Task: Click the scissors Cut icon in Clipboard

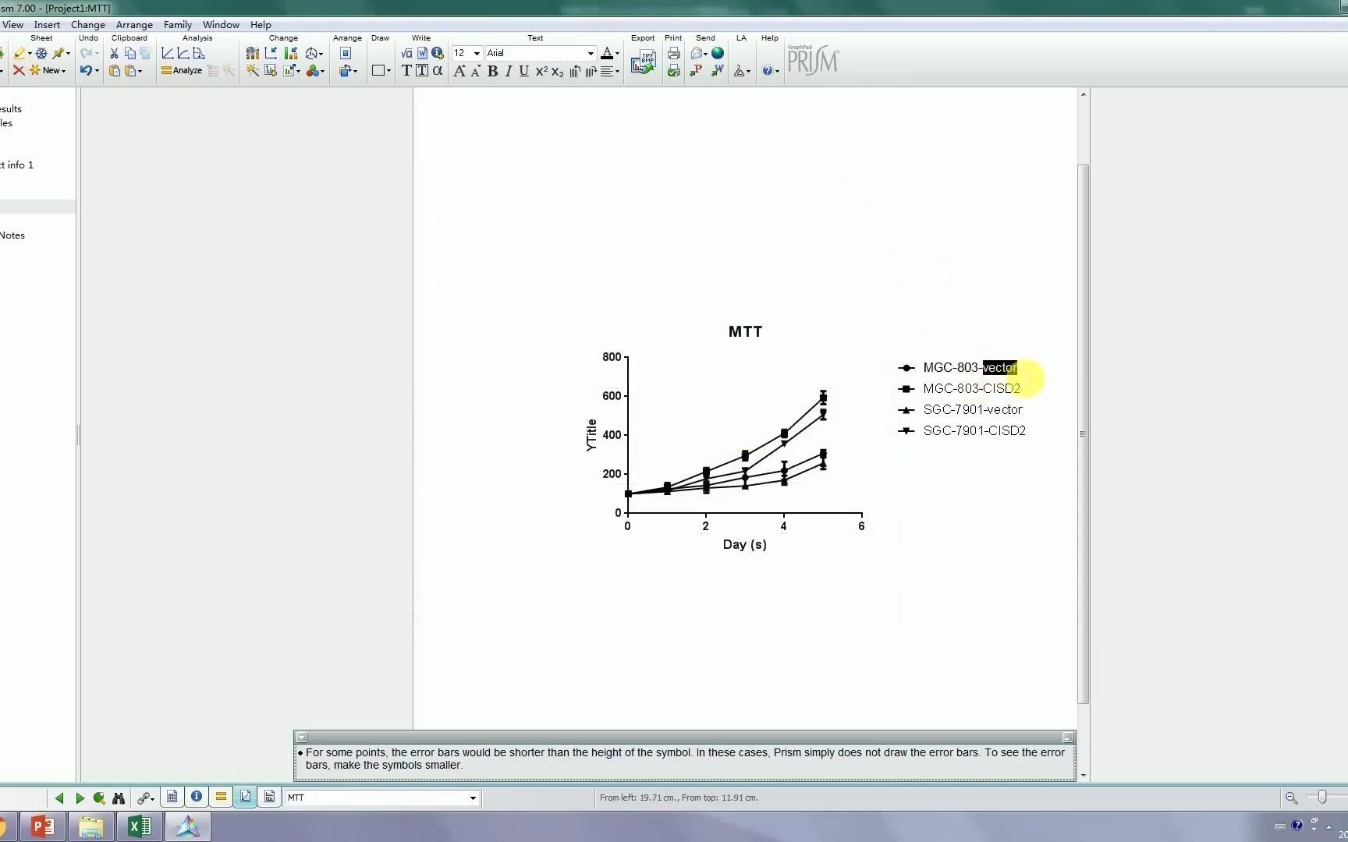Action: click(114, 53)
